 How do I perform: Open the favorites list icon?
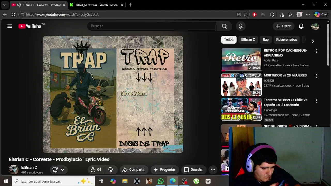(291, 15)
